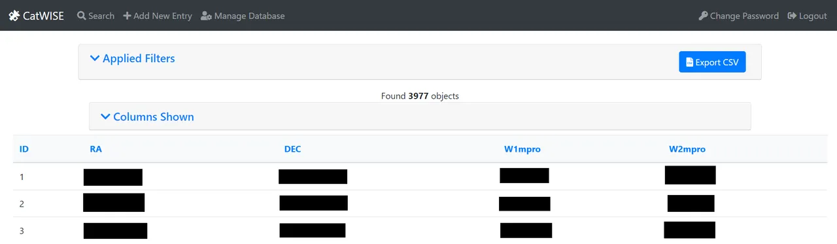This screenshot has height=244, width=837.
Task: Click the magnifying glass Search icon
Action: 82,16
